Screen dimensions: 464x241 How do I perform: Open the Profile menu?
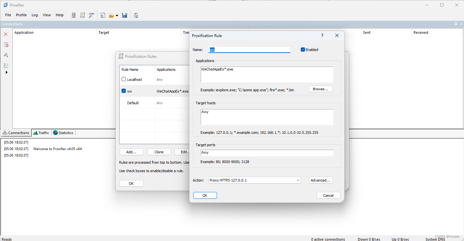(21, 15)
